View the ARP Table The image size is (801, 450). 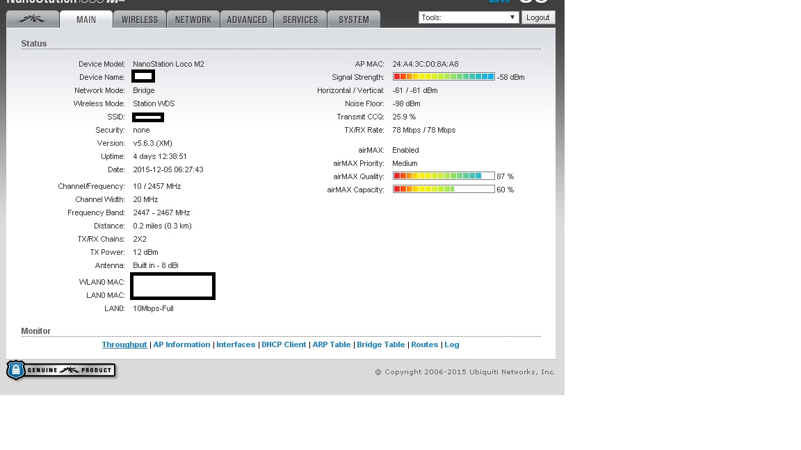tap(332, 344)
